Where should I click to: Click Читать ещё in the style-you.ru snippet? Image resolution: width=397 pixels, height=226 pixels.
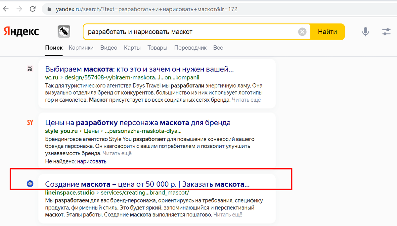(117, 153)
